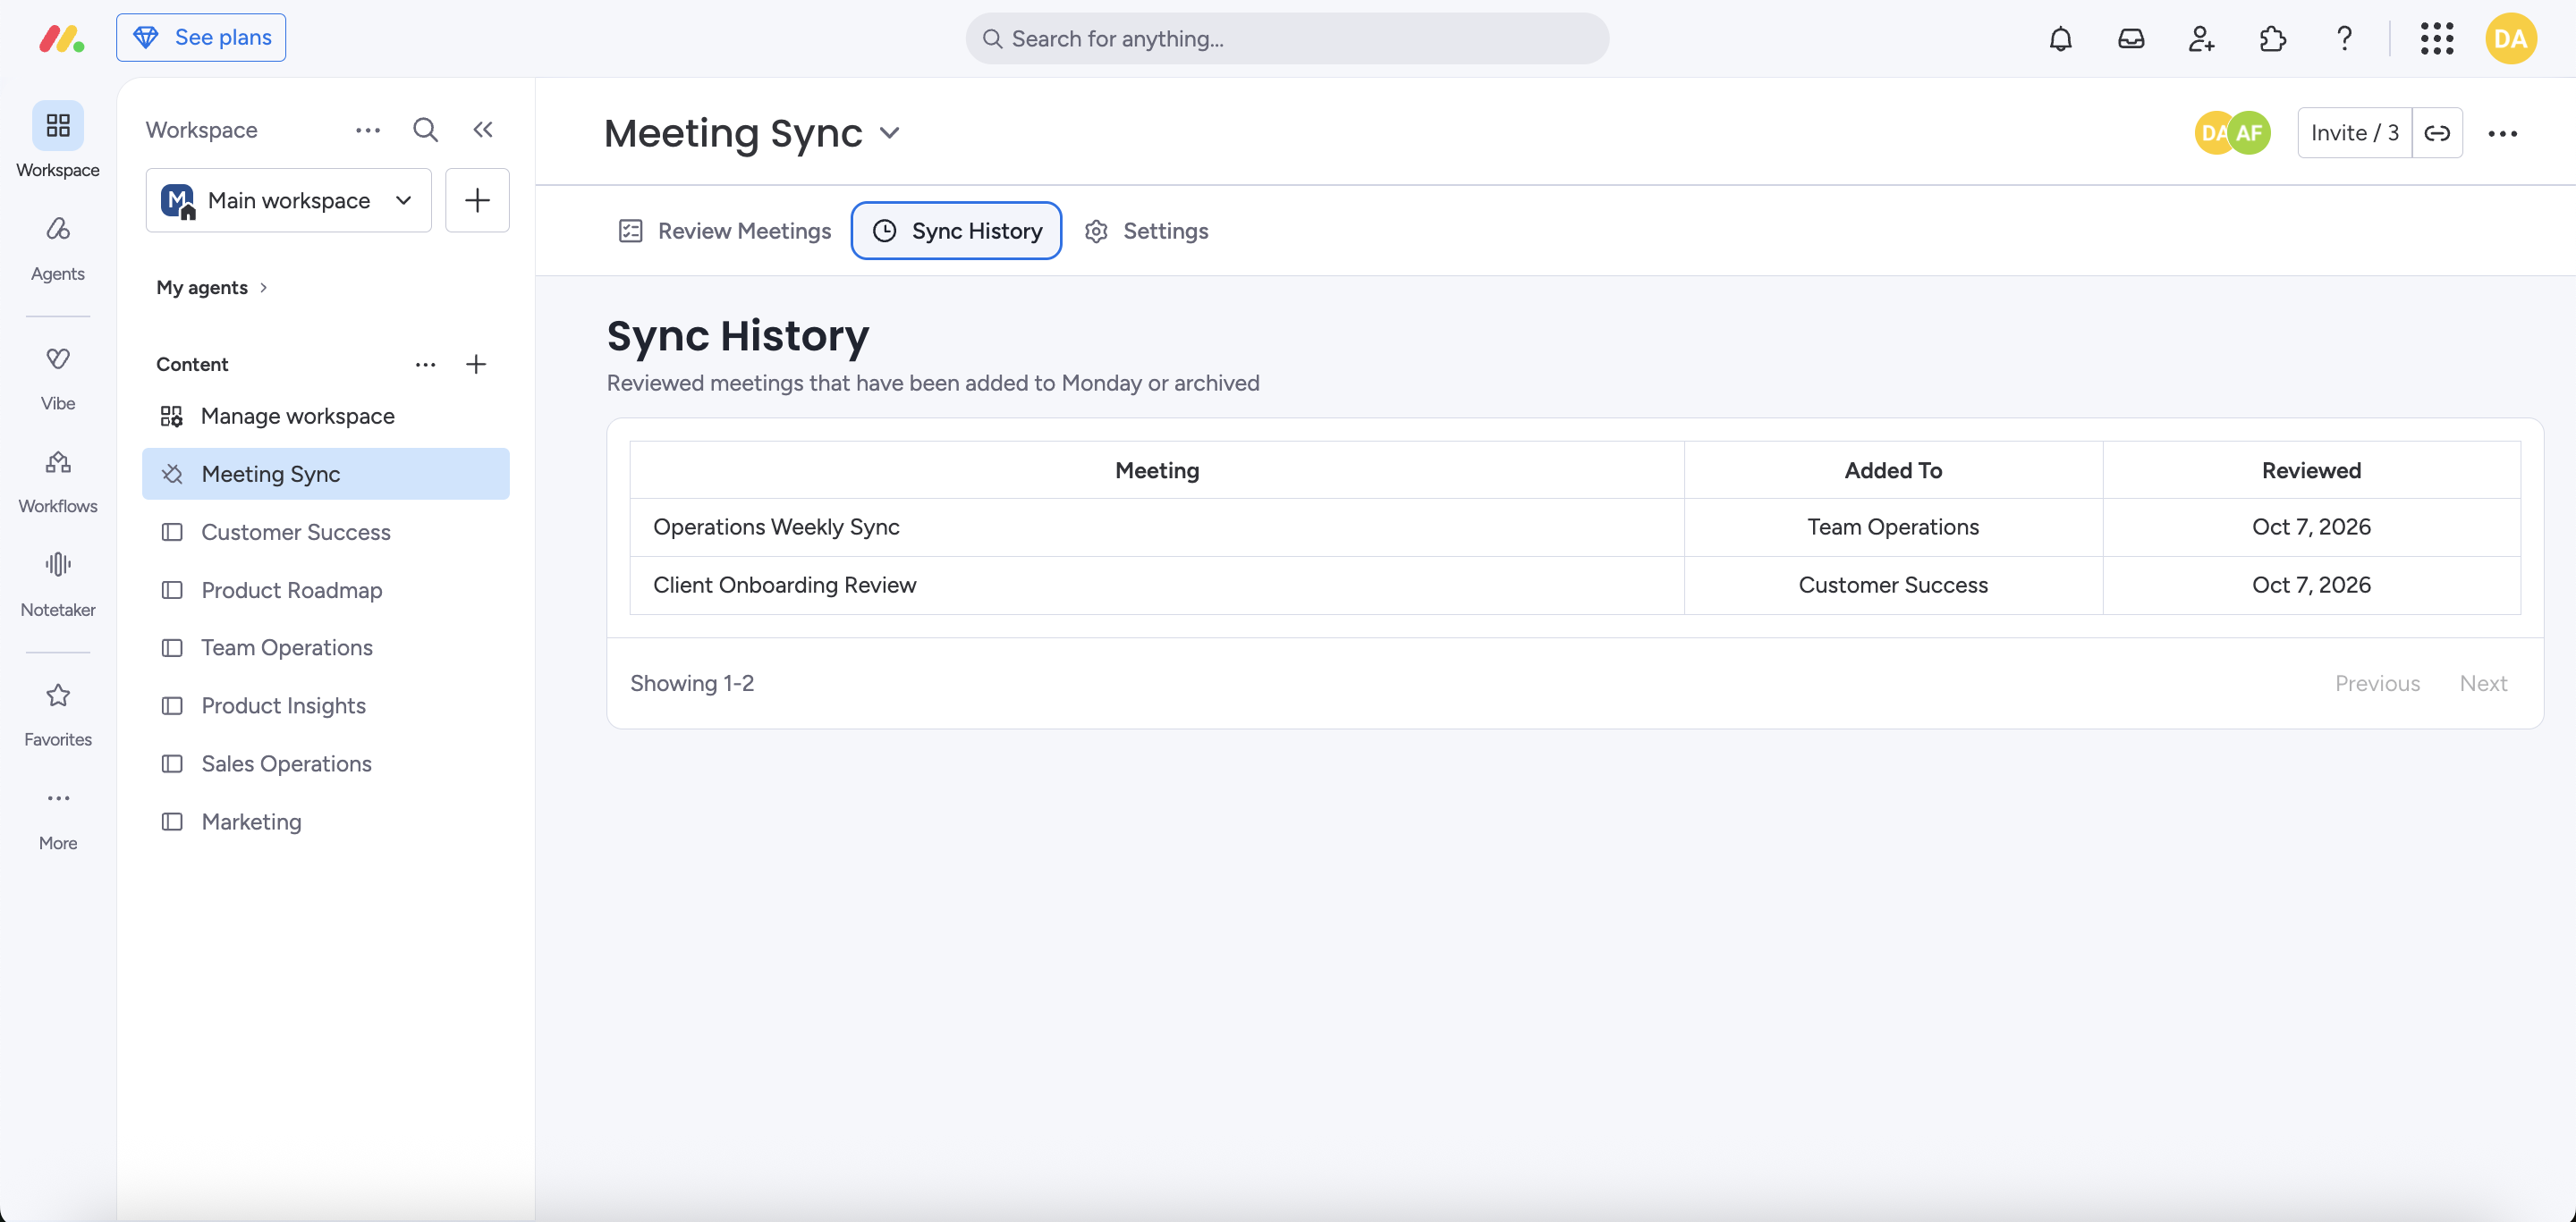Open the Settings tab

(x=1147, y=231)
